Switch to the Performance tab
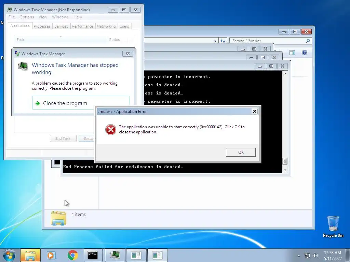 (x=83, y=26)
